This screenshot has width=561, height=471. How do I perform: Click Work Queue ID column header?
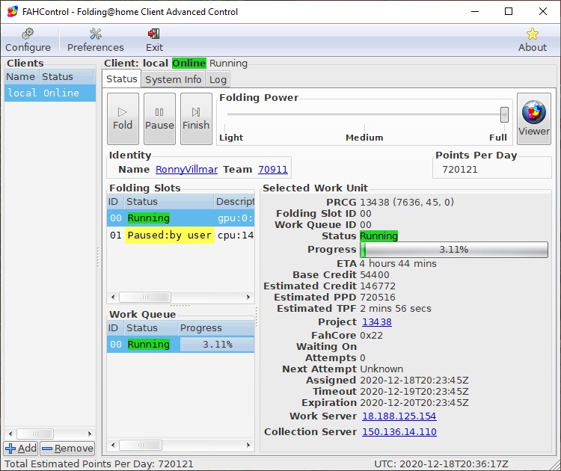tap(115, 327)
